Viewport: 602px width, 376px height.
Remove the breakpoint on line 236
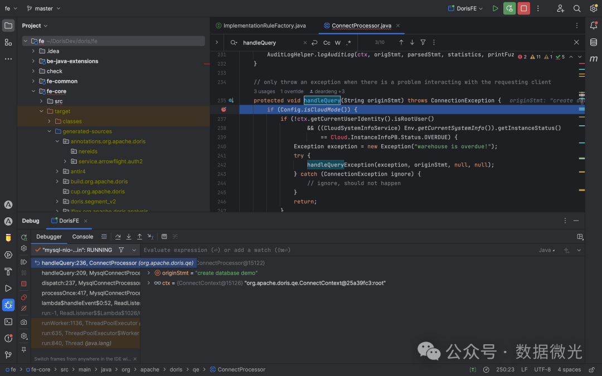[x=224, y=110]
